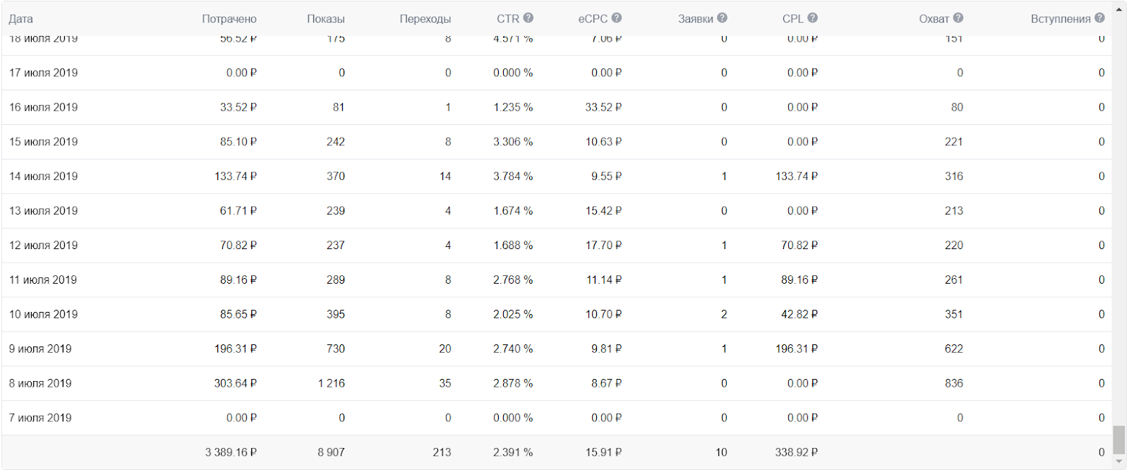Click the Потрачено column header
The width and height of the screenshot is (1129, 470).
coord(229,19)
